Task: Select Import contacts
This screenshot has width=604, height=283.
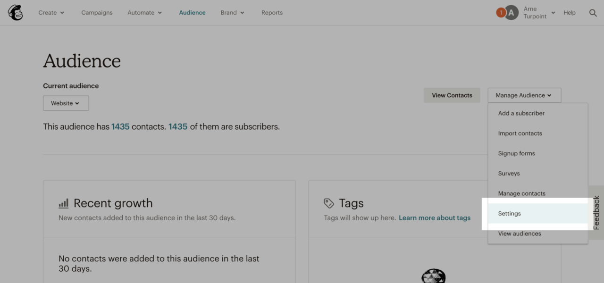Action: [x=538, y=133]
